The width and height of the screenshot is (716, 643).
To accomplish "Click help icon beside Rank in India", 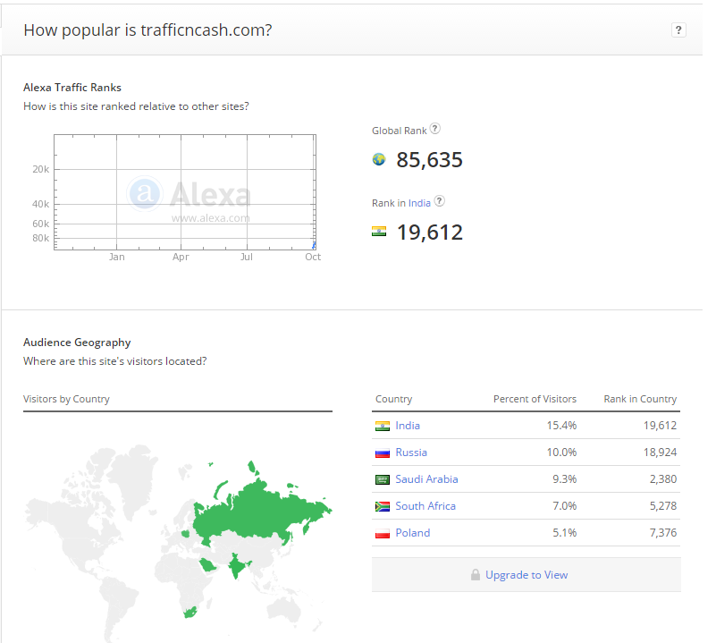I will click(439, 202).
